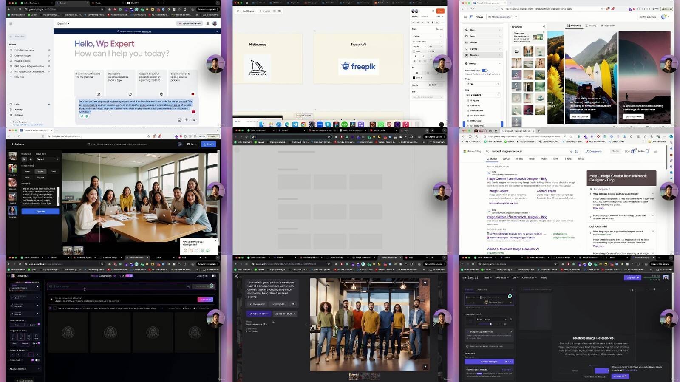Select the Subtle imagination option
The width and height of the screenshot is (680, 382).
(x=40, y=171)
